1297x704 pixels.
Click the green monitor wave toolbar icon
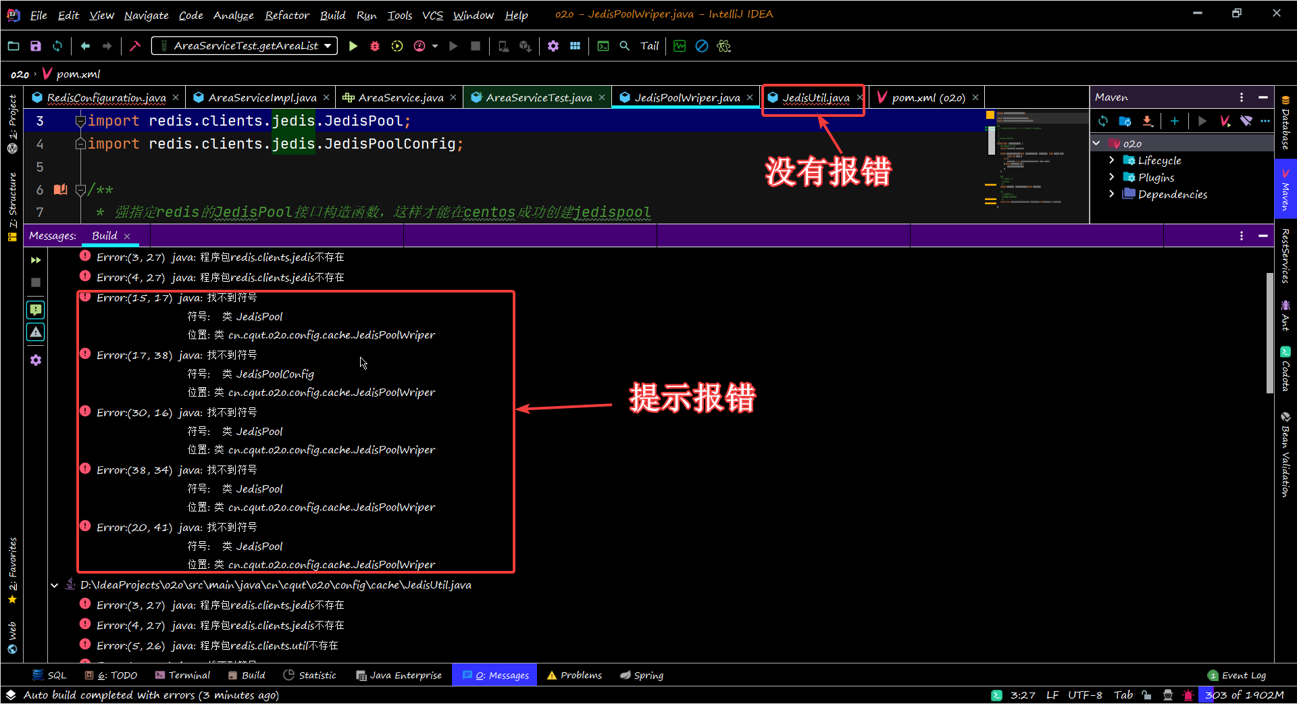[x=680, y=46]
